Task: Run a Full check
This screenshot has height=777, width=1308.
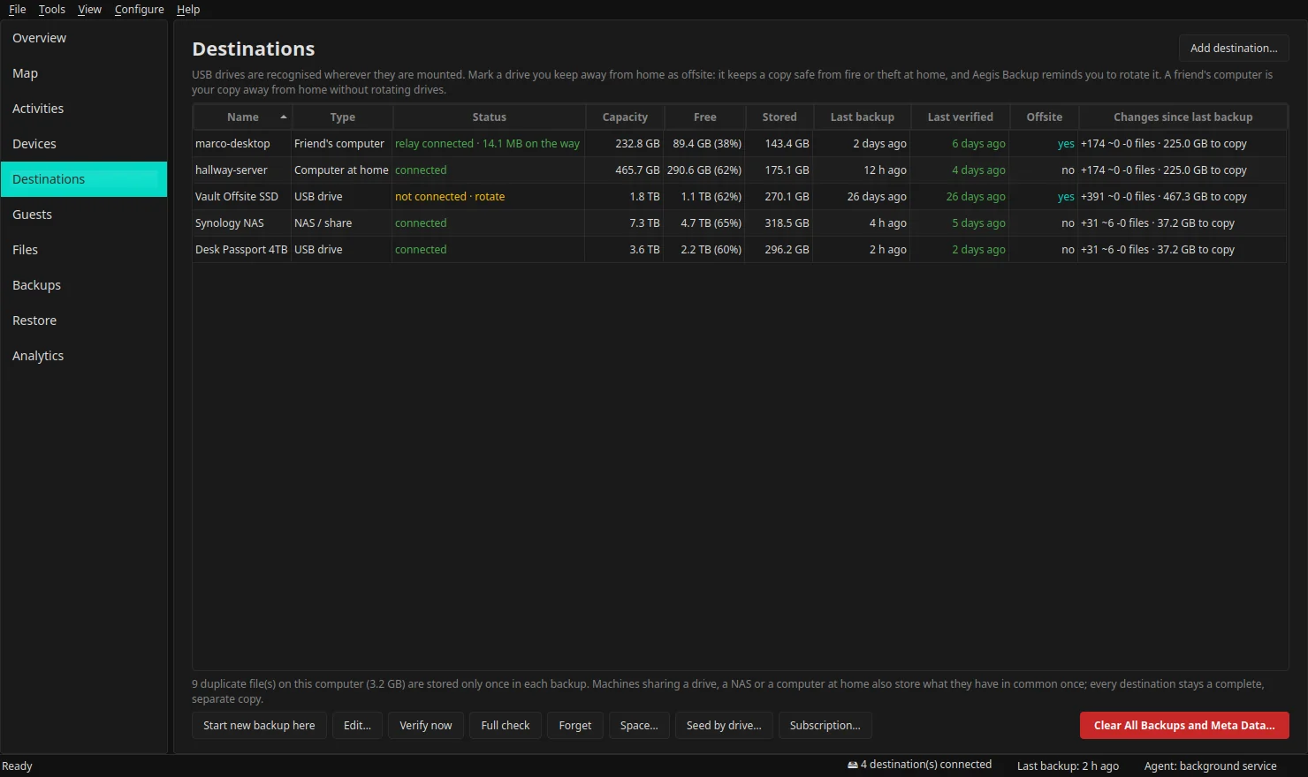Action: point(506,726)
